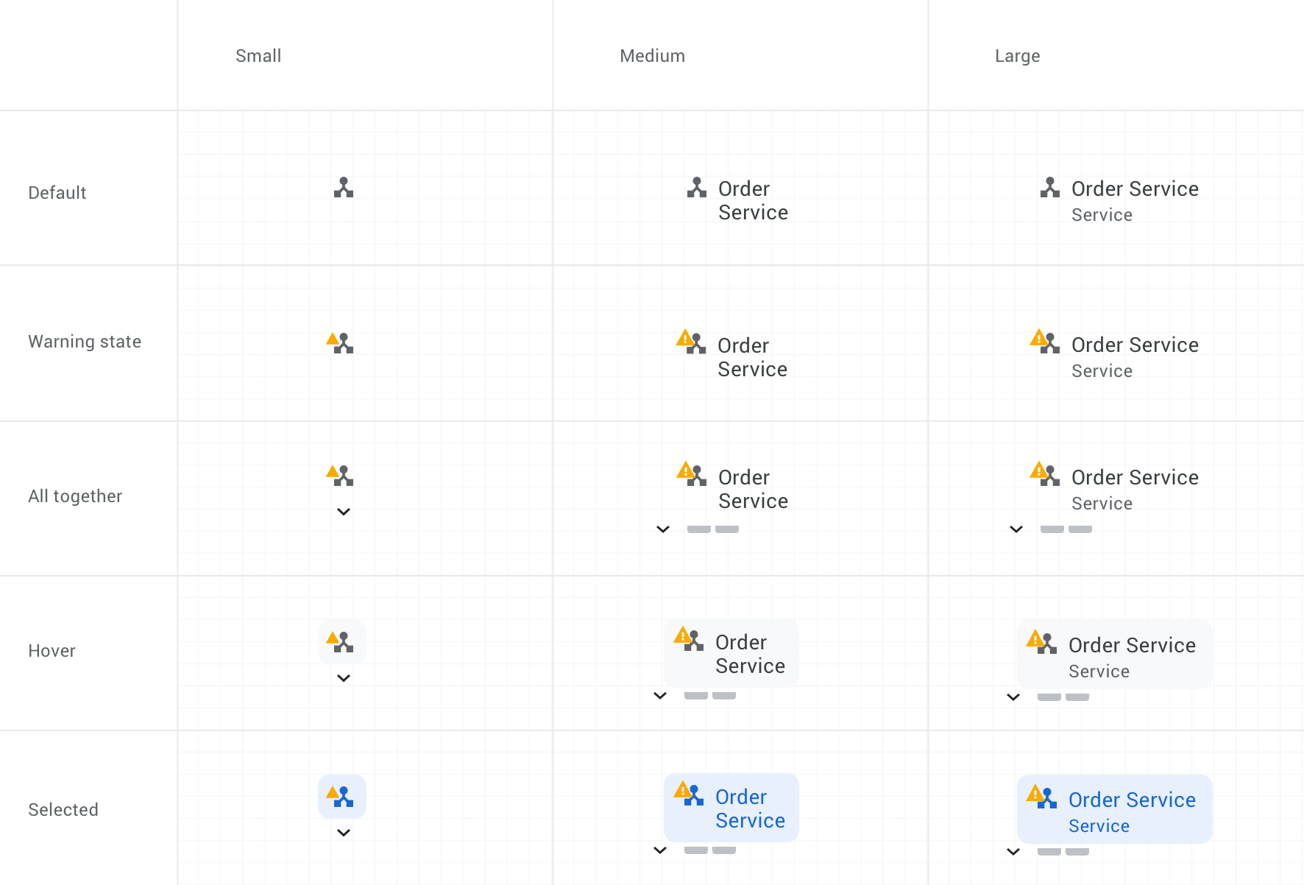Click the Order Service label in Default Large
The height and width of the screenshot is (885, 1304).
[1135, 188]
